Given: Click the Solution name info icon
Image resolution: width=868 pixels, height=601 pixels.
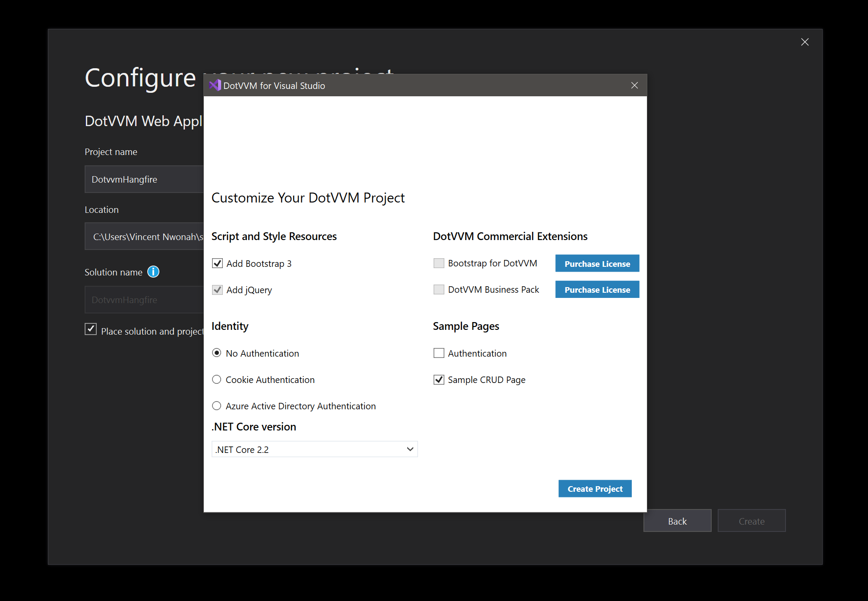Looking at the screenshot, I should tap(153, 272).
